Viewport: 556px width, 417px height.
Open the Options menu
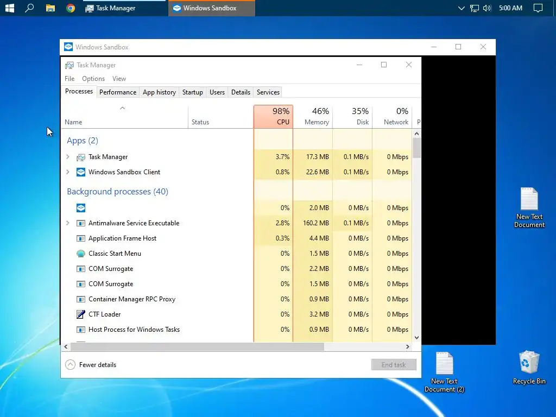(93, 79)
